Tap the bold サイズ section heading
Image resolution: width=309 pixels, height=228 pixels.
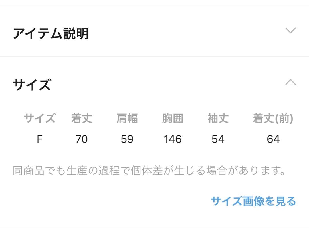(x=32, y=85)
